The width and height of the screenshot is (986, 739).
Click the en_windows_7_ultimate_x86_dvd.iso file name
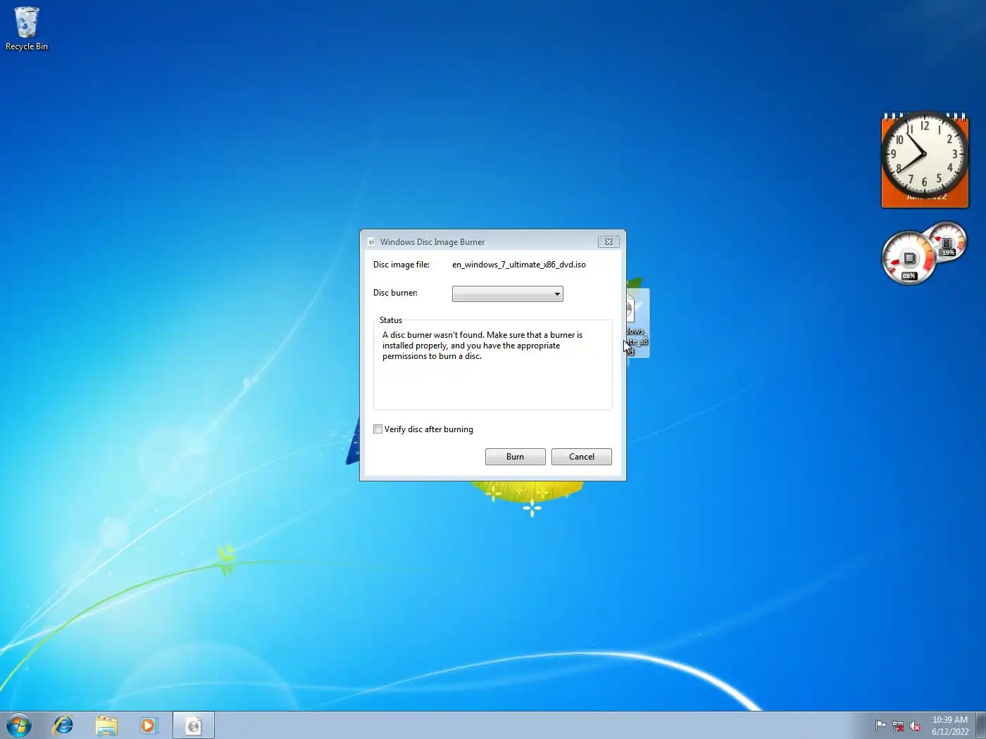click(519, 265)
